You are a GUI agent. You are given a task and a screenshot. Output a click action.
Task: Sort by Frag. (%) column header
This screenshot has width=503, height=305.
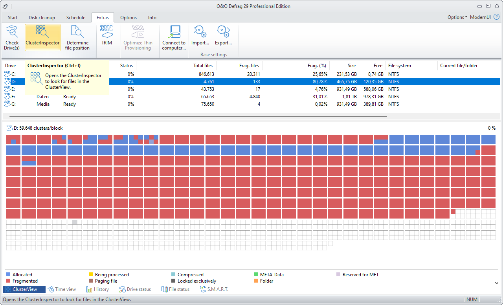pos(317,66)
